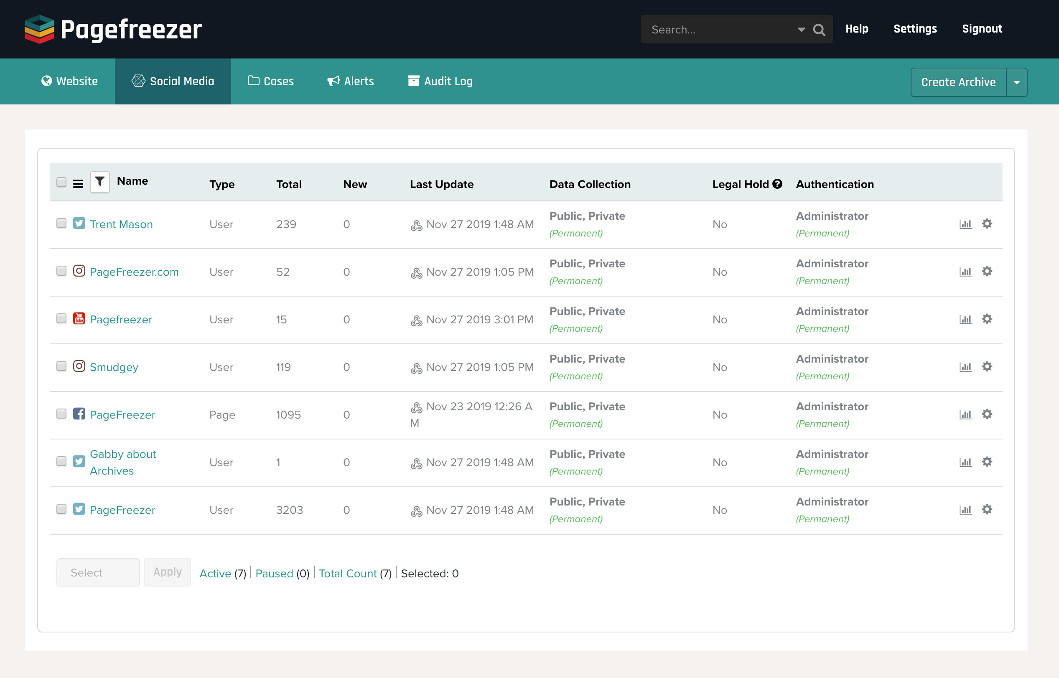Image resolution: width=1059 pixels, height=678 pixels.
Task: Click the filter funnel icon
Action: click(100, 182)
